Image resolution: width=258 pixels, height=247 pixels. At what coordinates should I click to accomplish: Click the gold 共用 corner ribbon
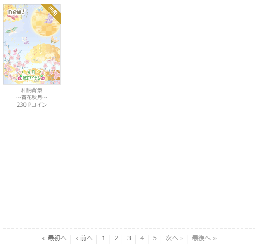tap(52, 12)
